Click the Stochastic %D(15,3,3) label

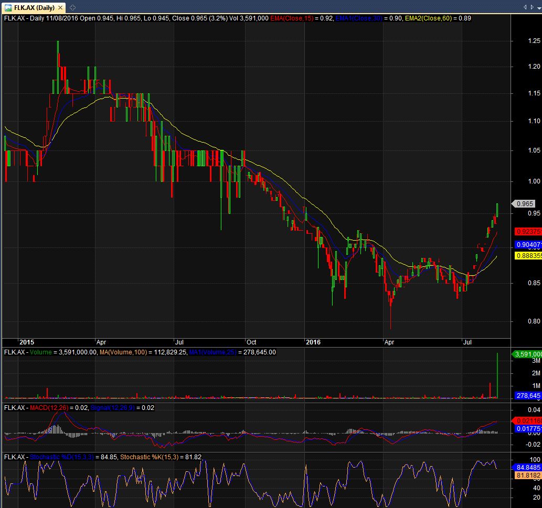point(61,457)
